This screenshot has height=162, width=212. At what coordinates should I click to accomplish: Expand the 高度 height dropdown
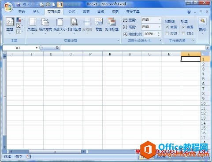coord(159,27)
